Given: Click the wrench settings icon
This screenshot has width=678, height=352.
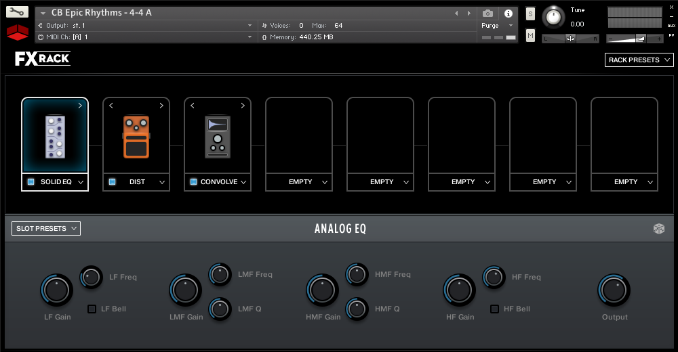Looking at the screenshot, I should (17, 12).
